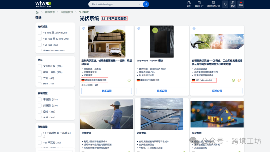Click the 登记 login person icon
Viewport: 270px width, 152px height.
(233, 4)
